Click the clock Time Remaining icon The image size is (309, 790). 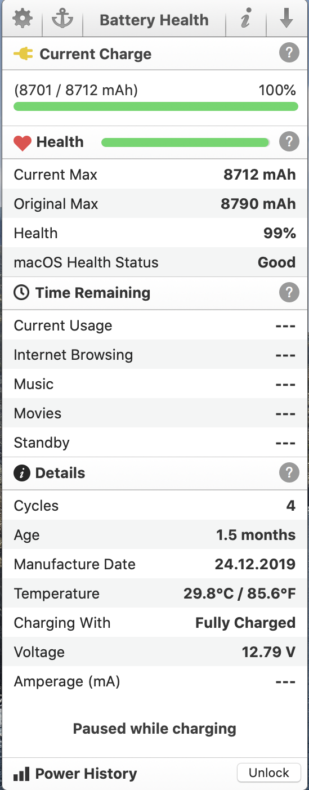[21, 293]
